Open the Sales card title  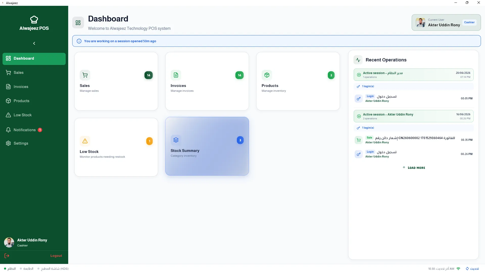(x=85, y=86)
